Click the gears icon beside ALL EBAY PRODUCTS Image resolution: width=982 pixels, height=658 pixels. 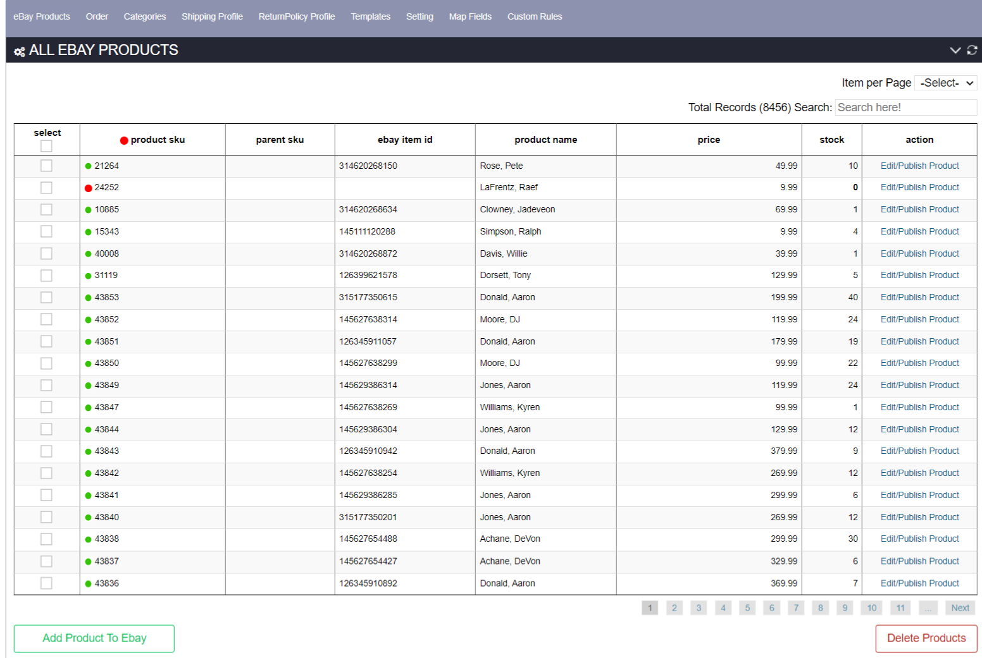pos(20,52)
